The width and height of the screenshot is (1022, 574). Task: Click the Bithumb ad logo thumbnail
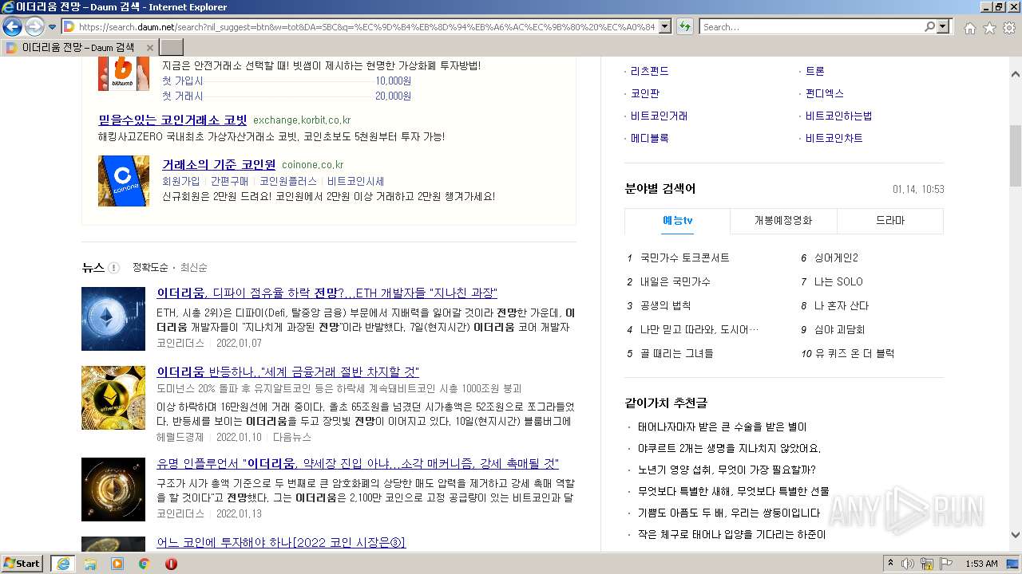tap(124, 73)
